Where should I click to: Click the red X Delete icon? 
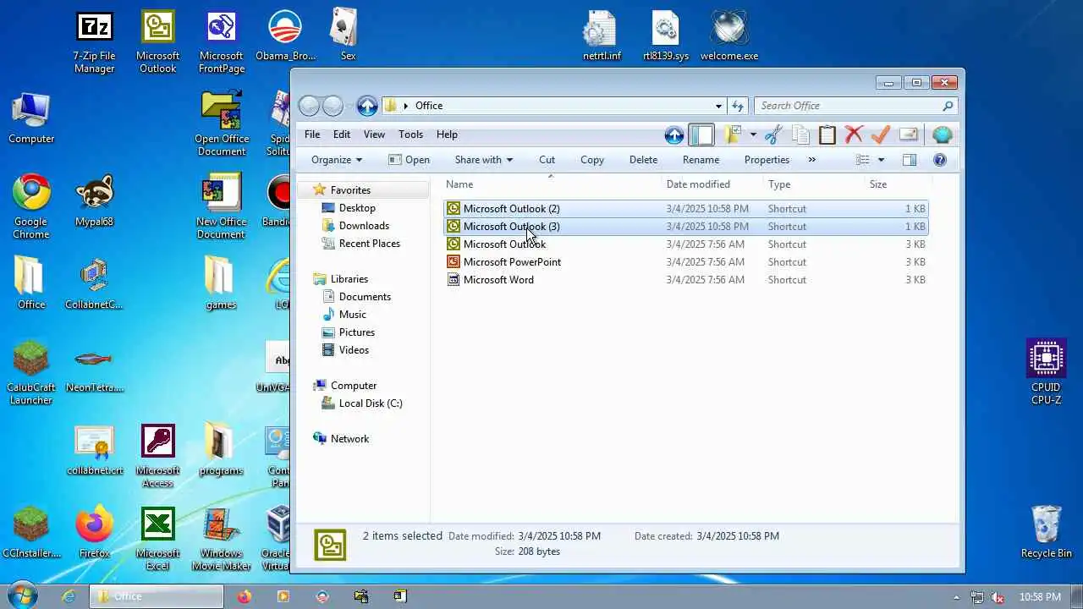click(x=854, y=134)
